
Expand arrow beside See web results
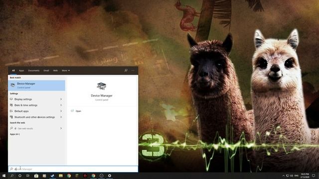(61, 128)
